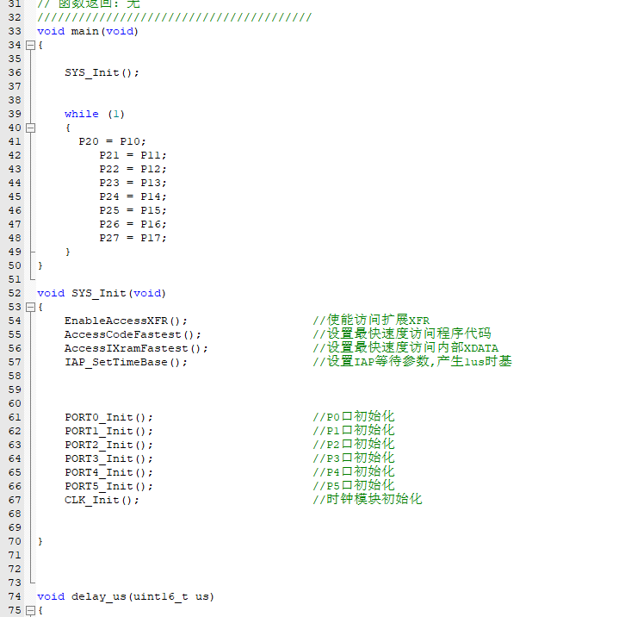Image resolution: width=625 pixels, height=617 pixels.
Task: Click line number 52 in the gutter
Action: pyautogui.click(x=15, y=293)
